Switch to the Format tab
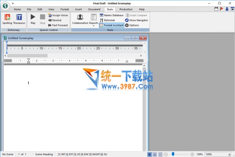The height and width of the screenshot is (157, 235). (x=65, y=9)
